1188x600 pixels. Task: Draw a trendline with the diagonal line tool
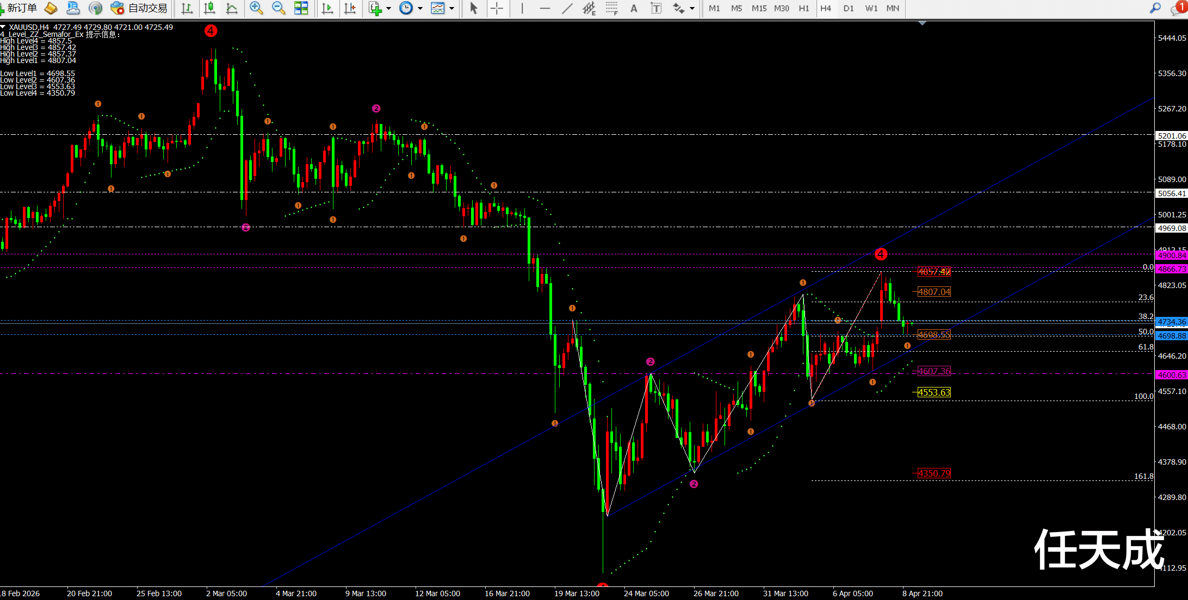click(x=567, y=8)
